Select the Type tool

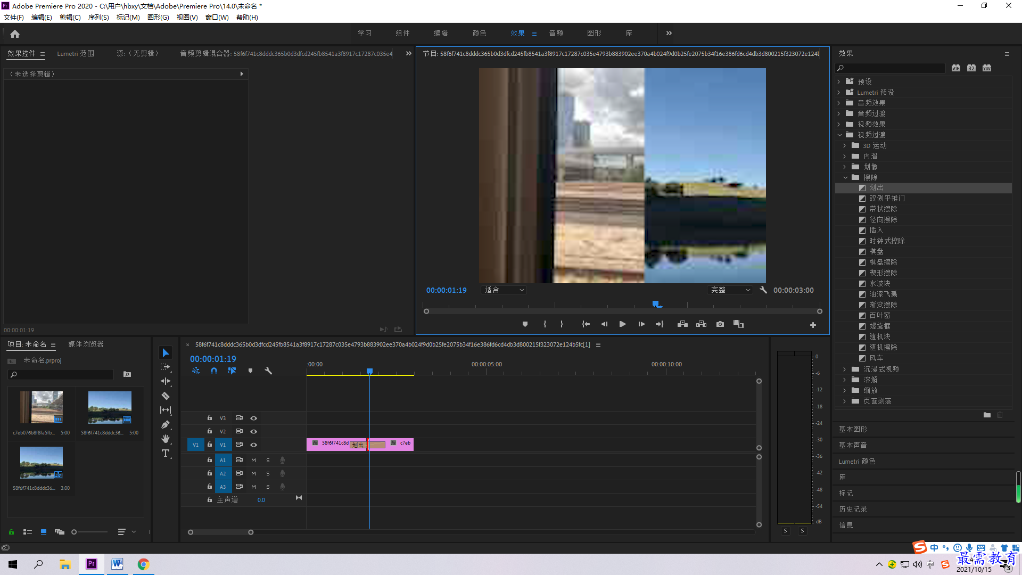(x=166, y=453)
